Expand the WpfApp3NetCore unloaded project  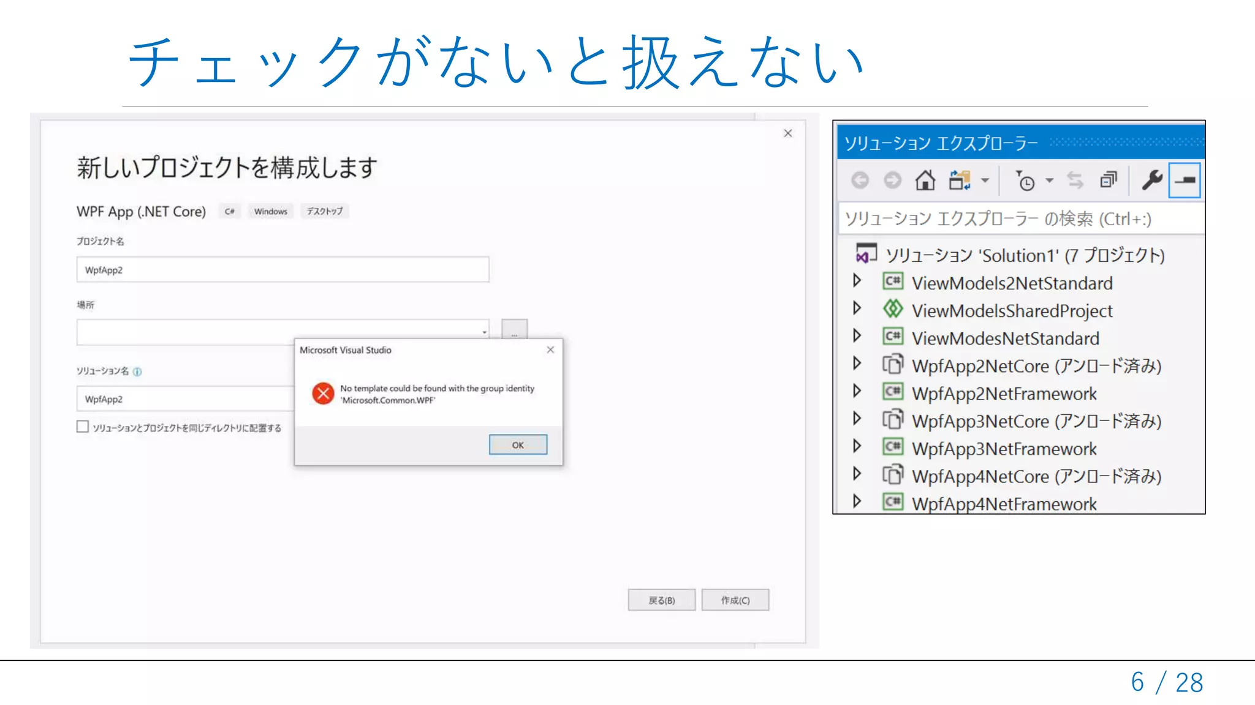pyautogui.click(x=857, y=419)
